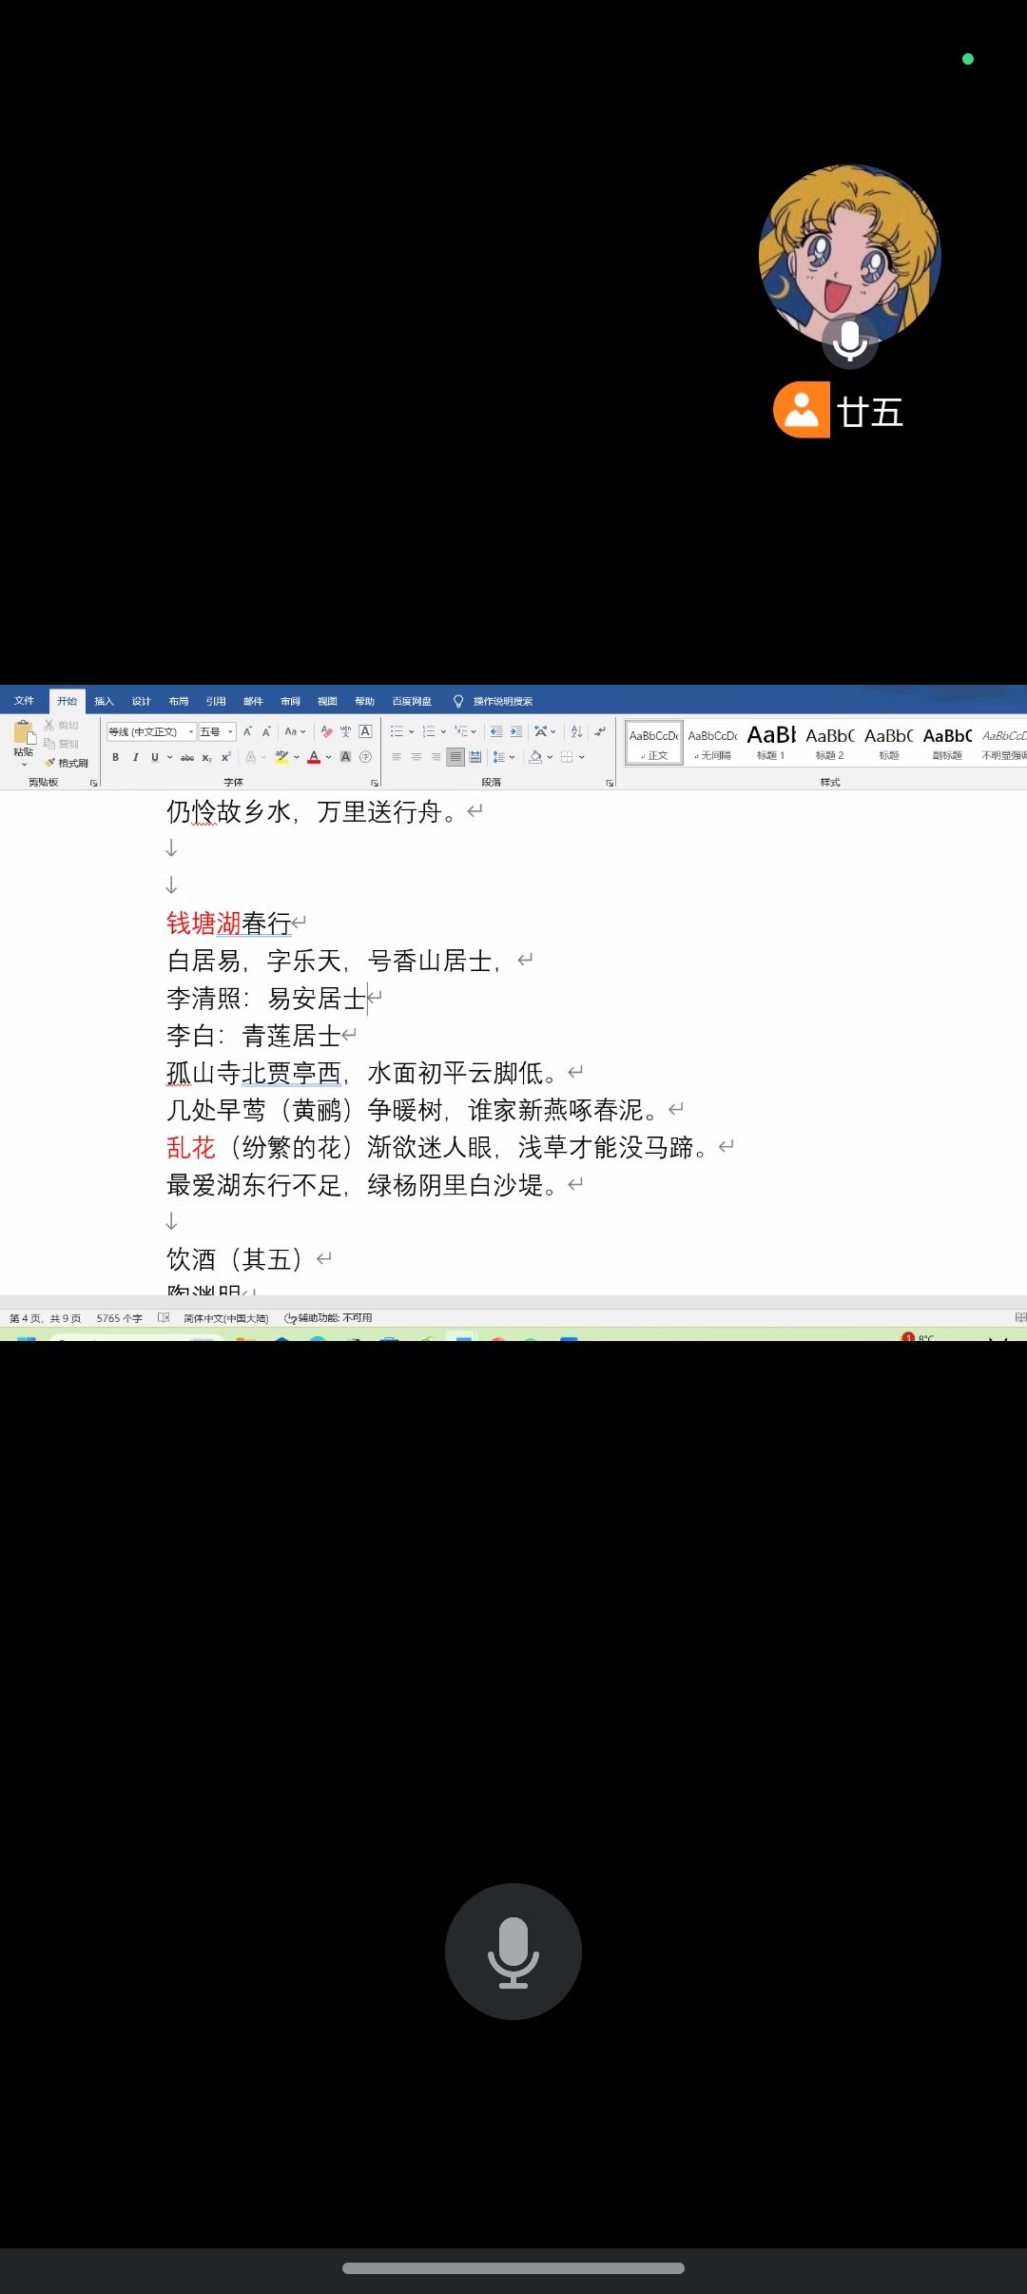Click the sort A-Z icon
Image resolution: width=1027 pixels, height=2294 pixels.
point(576,731)
